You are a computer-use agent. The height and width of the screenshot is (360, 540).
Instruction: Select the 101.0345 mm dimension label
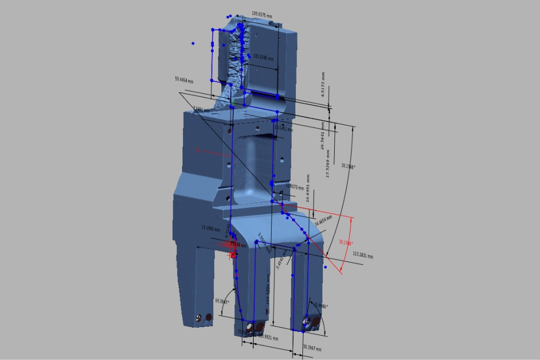click(264, 57)
